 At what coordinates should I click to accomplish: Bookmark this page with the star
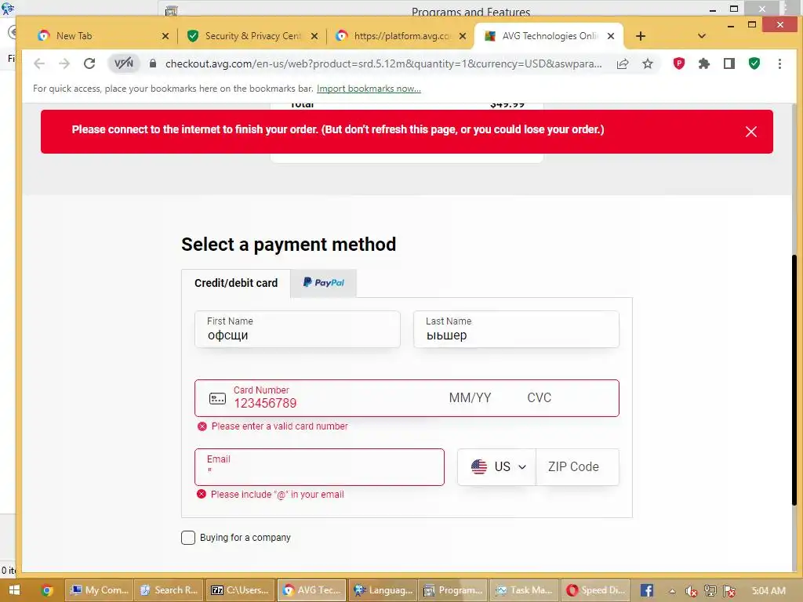tap(648, 63)
